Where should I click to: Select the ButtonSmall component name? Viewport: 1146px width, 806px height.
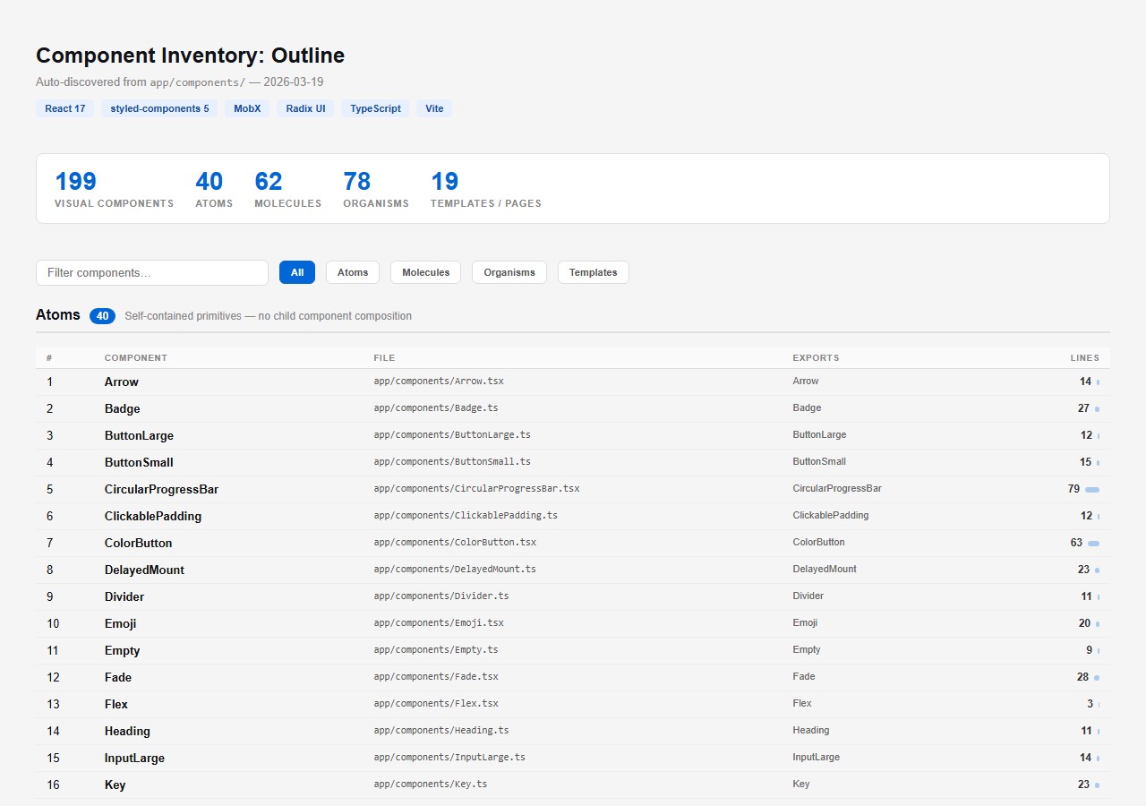(139, 462)
